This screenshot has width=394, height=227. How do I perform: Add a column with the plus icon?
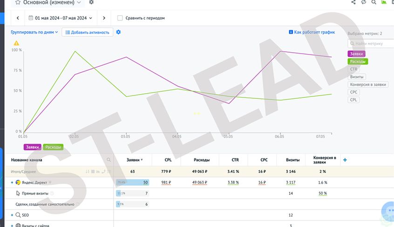coord(345,160)
